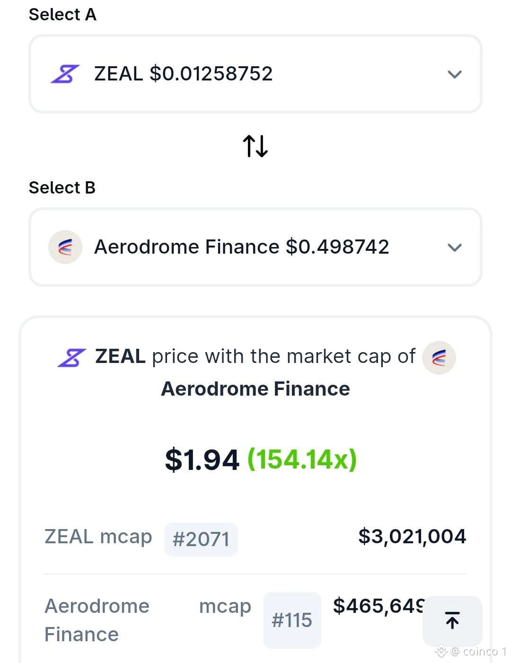The image size is (511, 663).
Task: Swap coins A and B with the arrows icon
Action: point(255,146)
